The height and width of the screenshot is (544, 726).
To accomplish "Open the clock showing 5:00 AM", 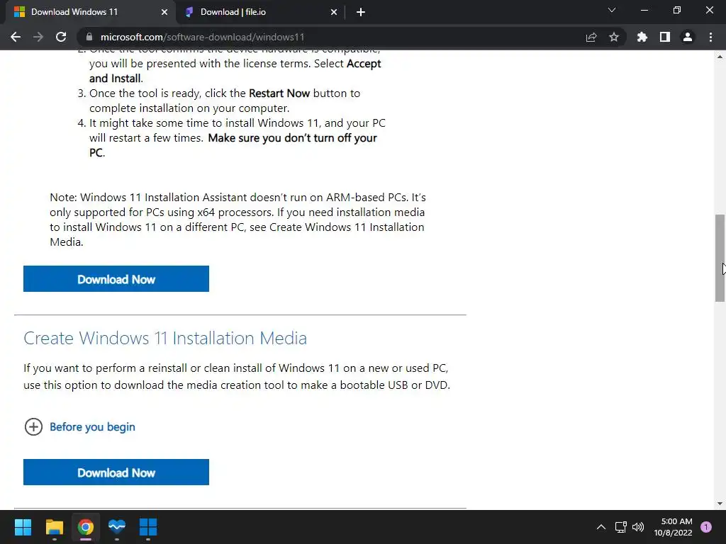I will tap(674, 527).
